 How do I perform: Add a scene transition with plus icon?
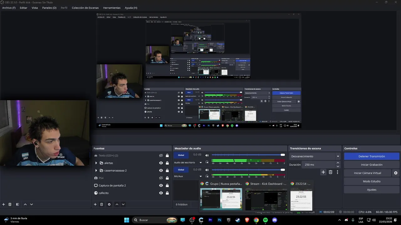click(323, 172)
